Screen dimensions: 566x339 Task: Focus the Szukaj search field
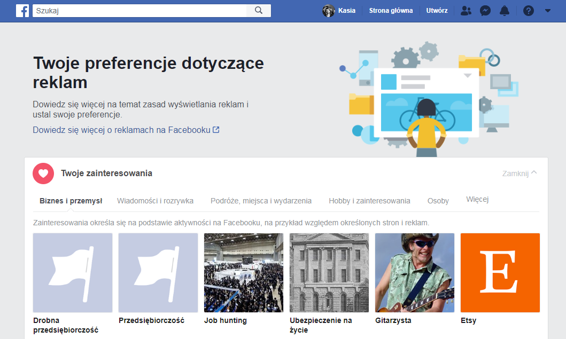[139, 11]
